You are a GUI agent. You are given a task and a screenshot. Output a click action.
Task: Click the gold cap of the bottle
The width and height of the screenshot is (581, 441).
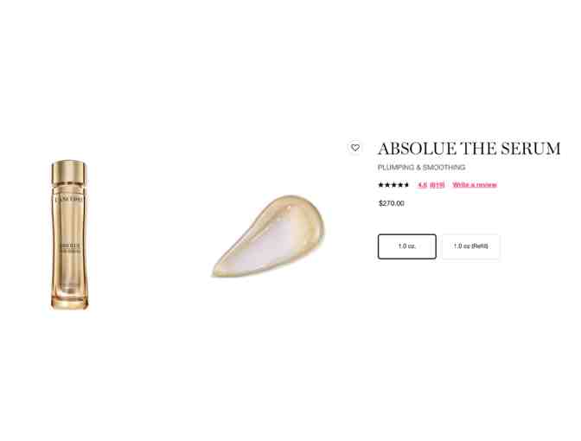(69, 171)
